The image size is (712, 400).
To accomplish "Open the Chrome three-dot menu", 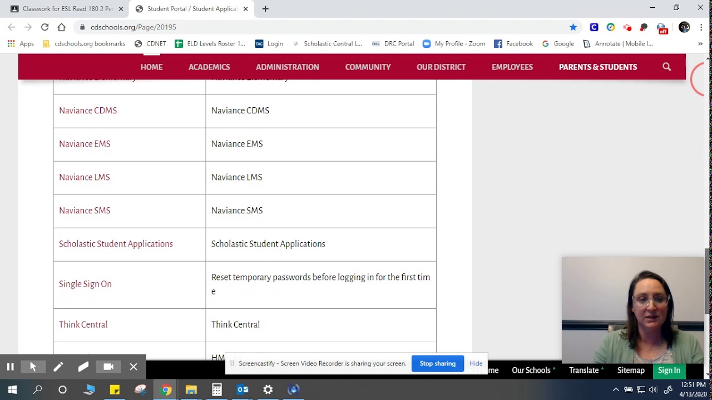I will (701, 27).
